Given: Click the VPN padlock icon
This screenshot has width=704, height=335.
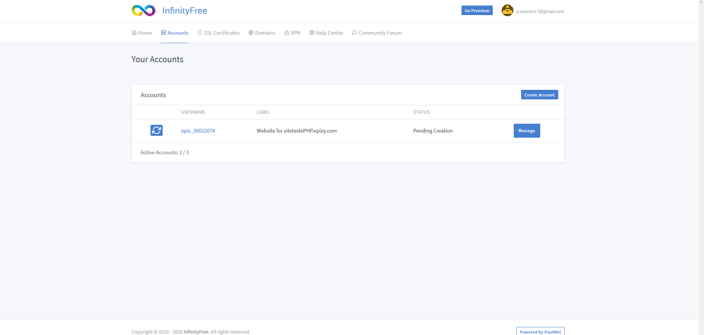Looking at the screenshot, I should (286, 32).
